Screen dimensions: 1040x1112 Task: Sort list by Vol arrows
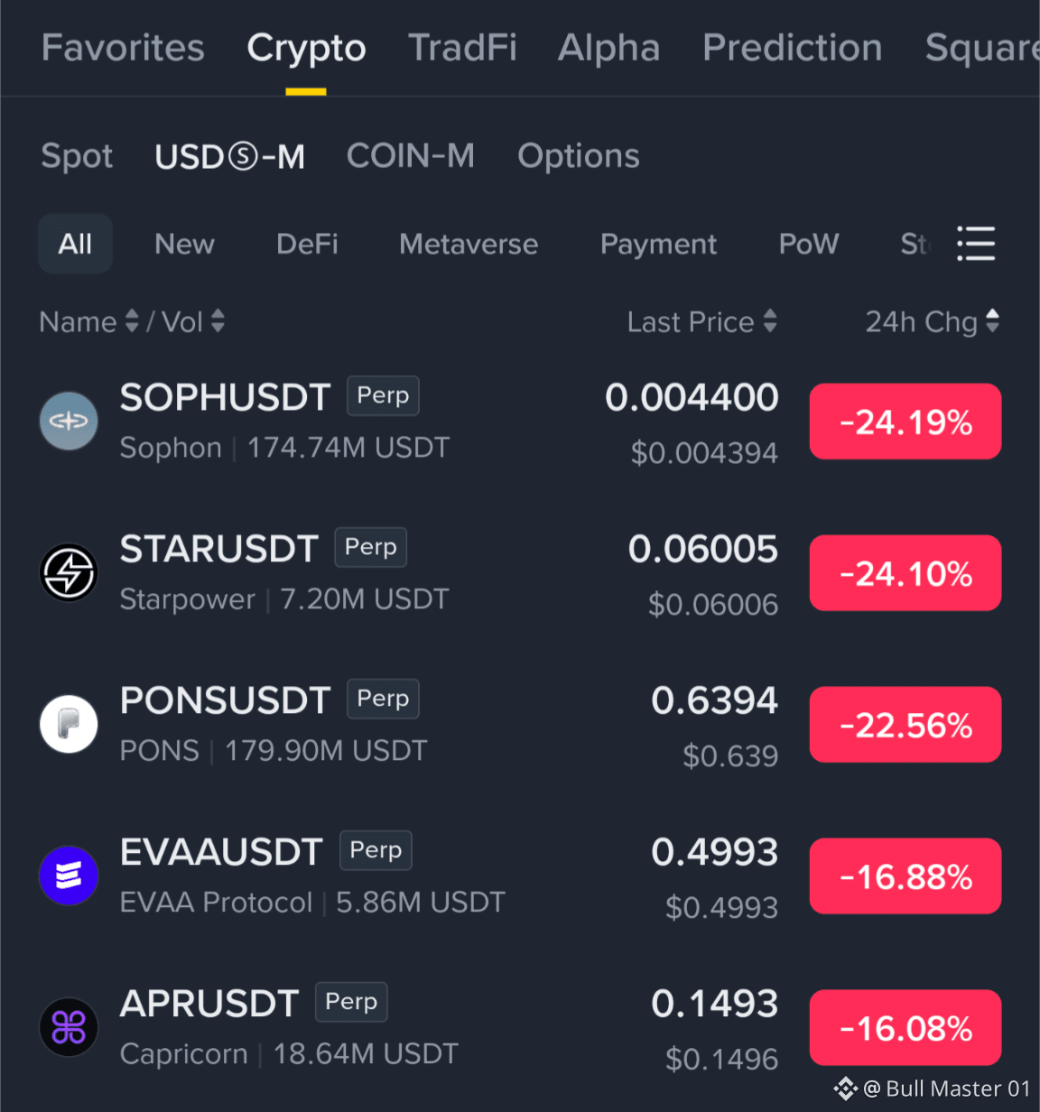(x=218, y=321)
